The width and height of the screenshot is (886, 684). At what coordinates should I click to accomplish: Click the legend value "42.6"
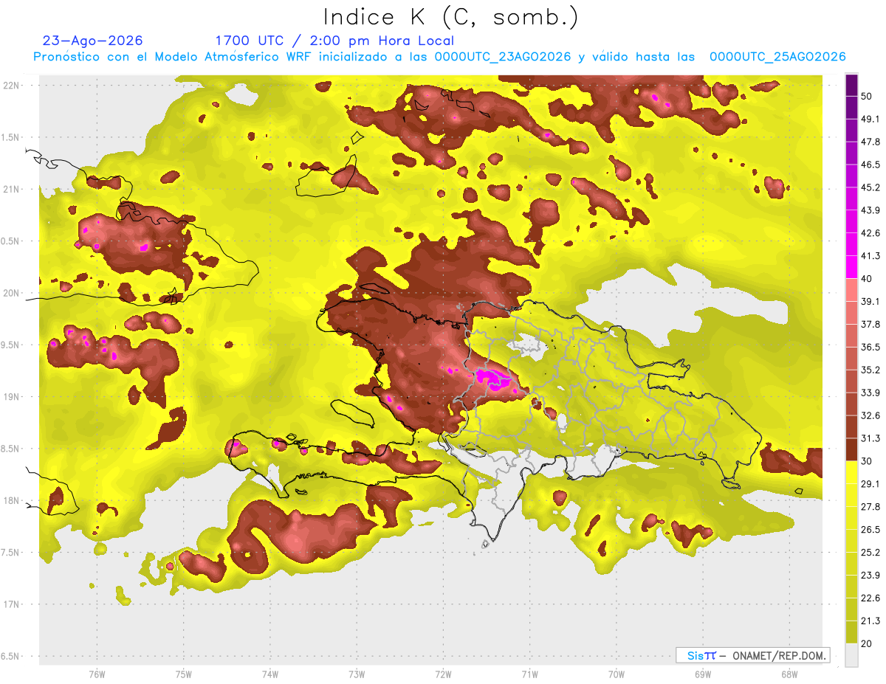(x=870, y=233)
